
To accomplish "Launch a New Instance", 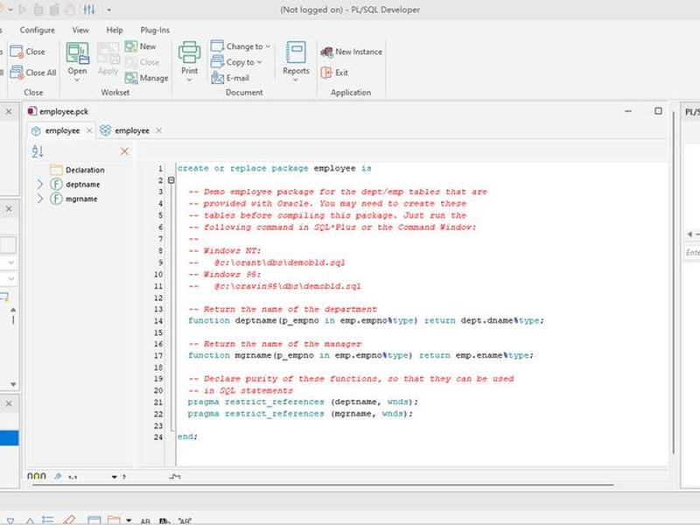I will click(352, 52).
